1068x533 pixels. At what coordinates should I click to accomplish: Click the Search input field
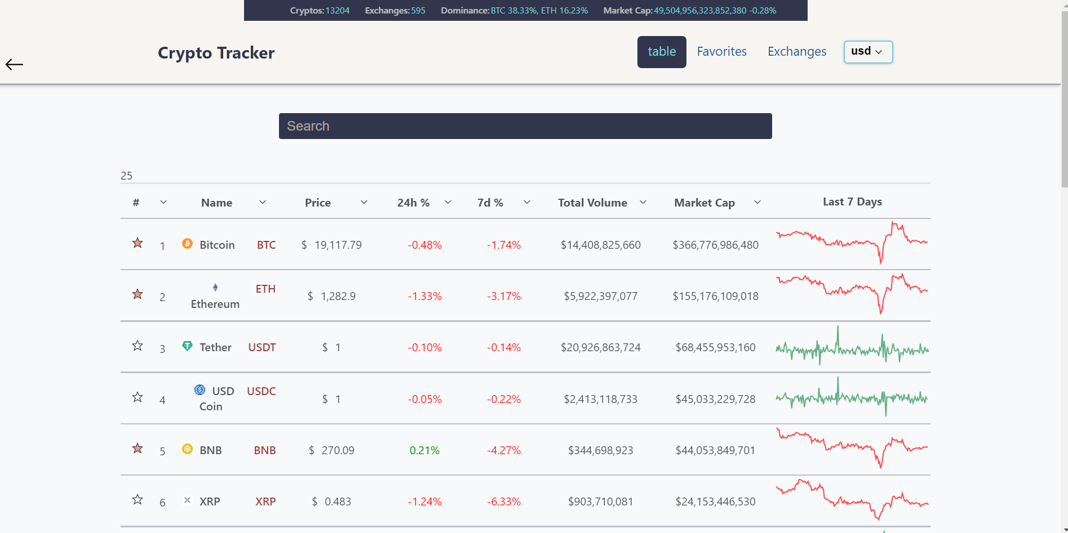pyautogui.click(x=525, y=126)
